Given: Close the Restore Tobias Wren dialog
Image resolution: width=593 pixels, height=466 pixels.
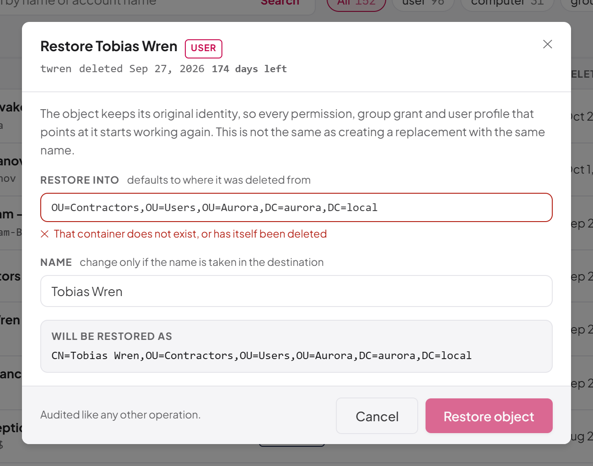Looking at the screenshot, I should 547,44.
